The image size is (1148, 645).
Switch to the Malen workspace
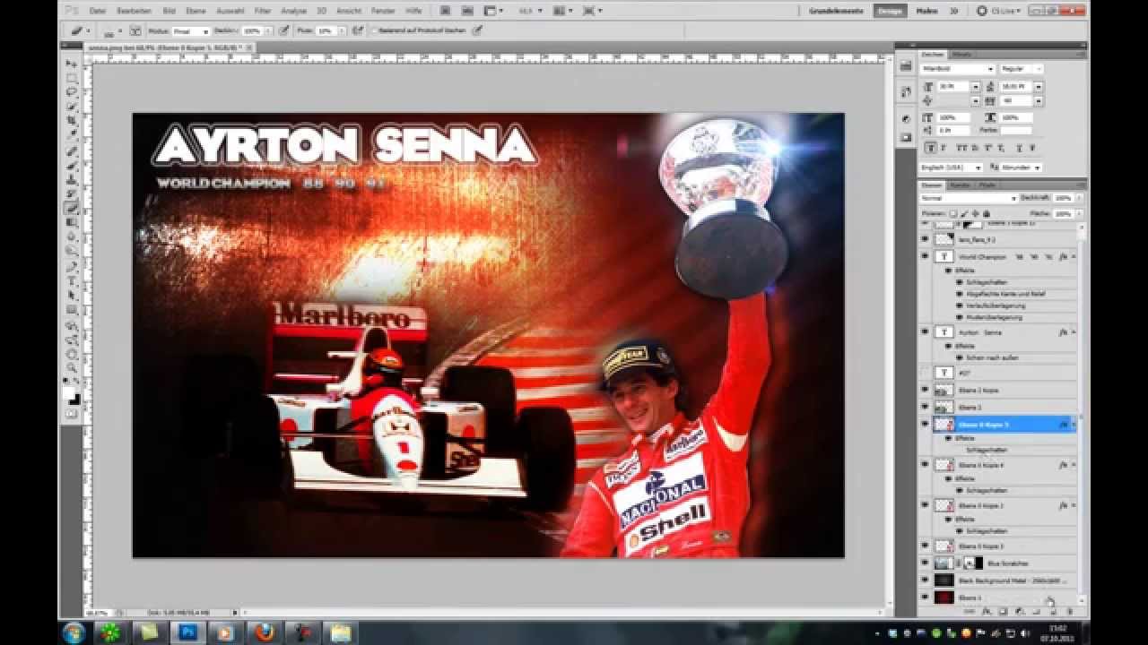click(x=927, y=11)
